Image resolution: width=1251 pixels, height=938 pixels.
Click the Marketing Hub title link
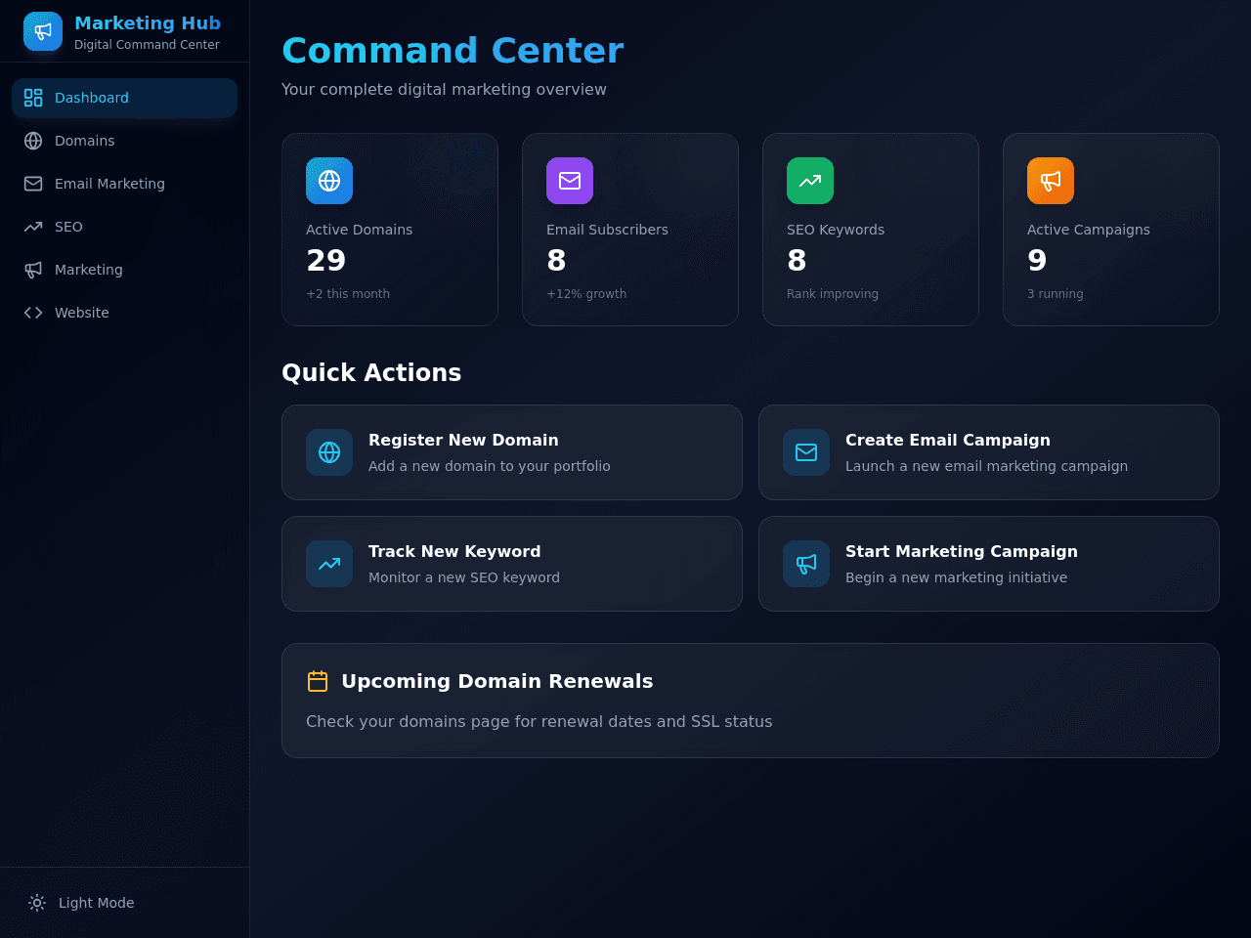[148, 22]
